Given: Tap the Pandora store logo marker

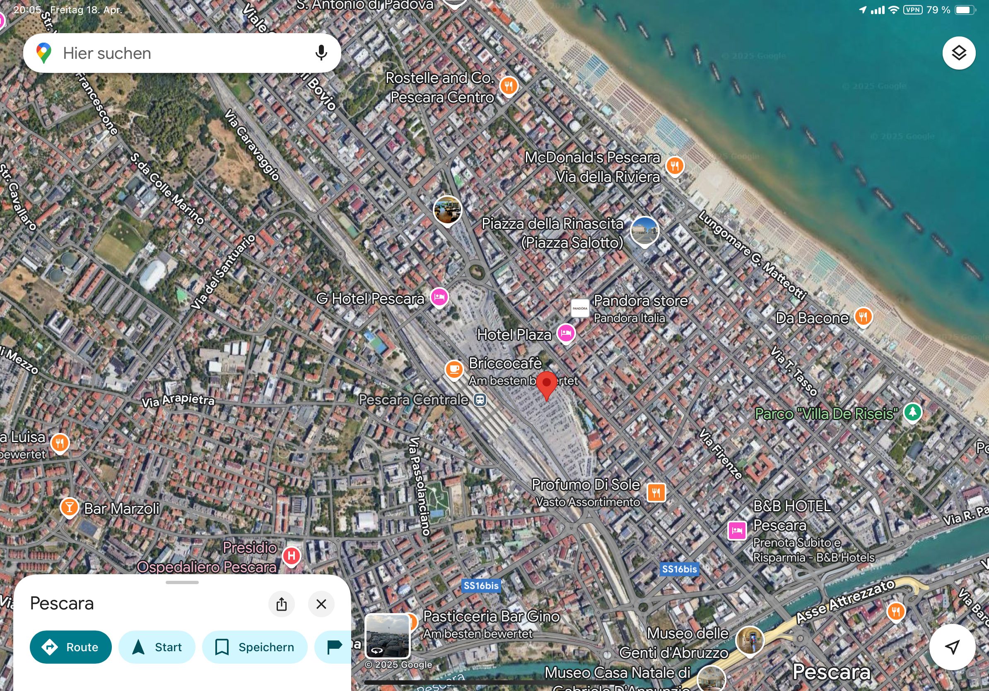Looking at the screenshot, I should (x=580, y=308).
